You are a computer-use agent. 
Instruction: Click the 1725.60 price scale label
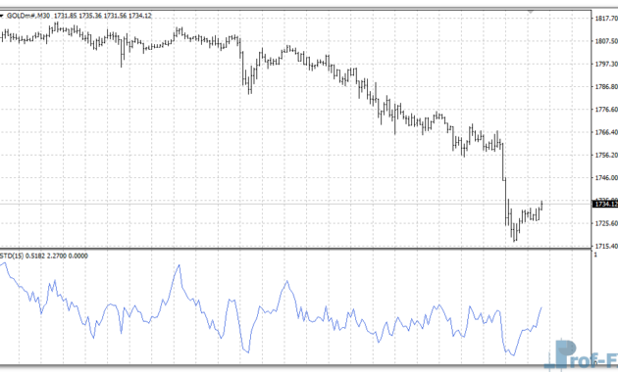[606, 223]
